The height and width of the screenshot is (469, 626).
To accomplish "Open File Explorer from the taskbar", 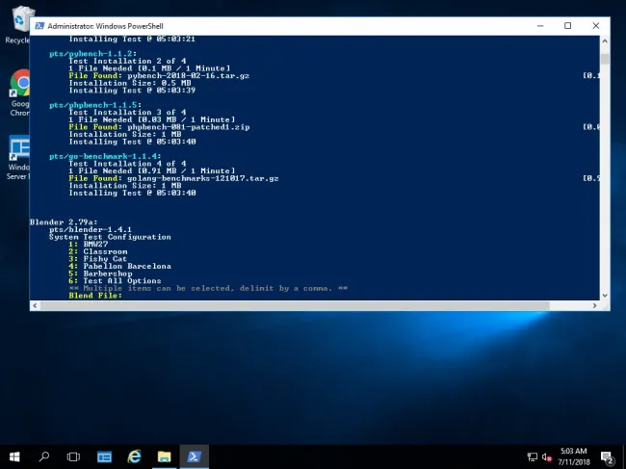I will point(164,456).
